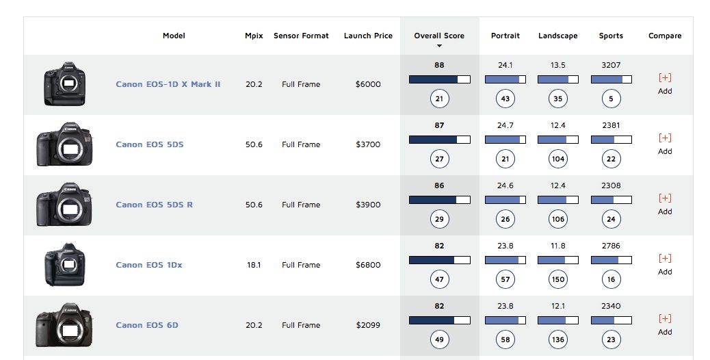This screenshot has width=710, height=360.
Task: Open the Canon EOS 6D model link
Action: (x=147, y=325)
